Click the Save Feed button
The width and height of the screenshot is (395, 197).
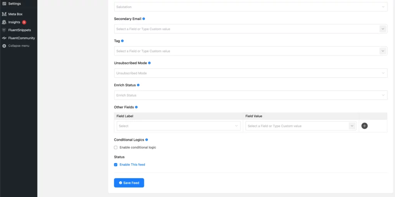129,183
